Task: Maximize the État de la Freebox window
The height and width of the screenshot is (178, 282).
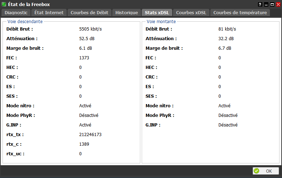Action: coord(272,5)
